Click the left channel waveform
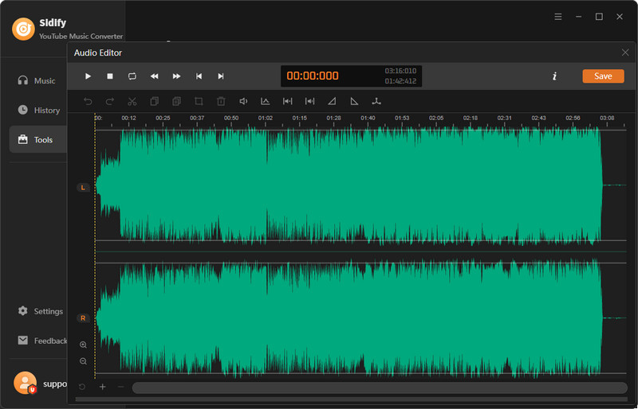This screenshot has height=409, width=638. tap(360, 185)
